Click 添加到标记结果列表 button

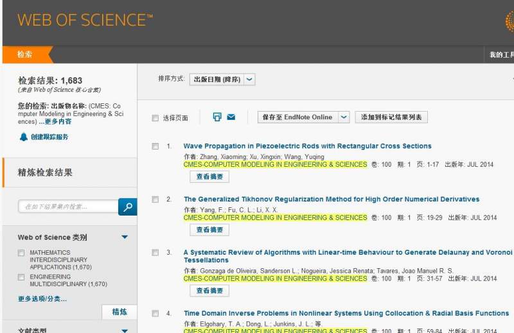[x=391, y=117]
